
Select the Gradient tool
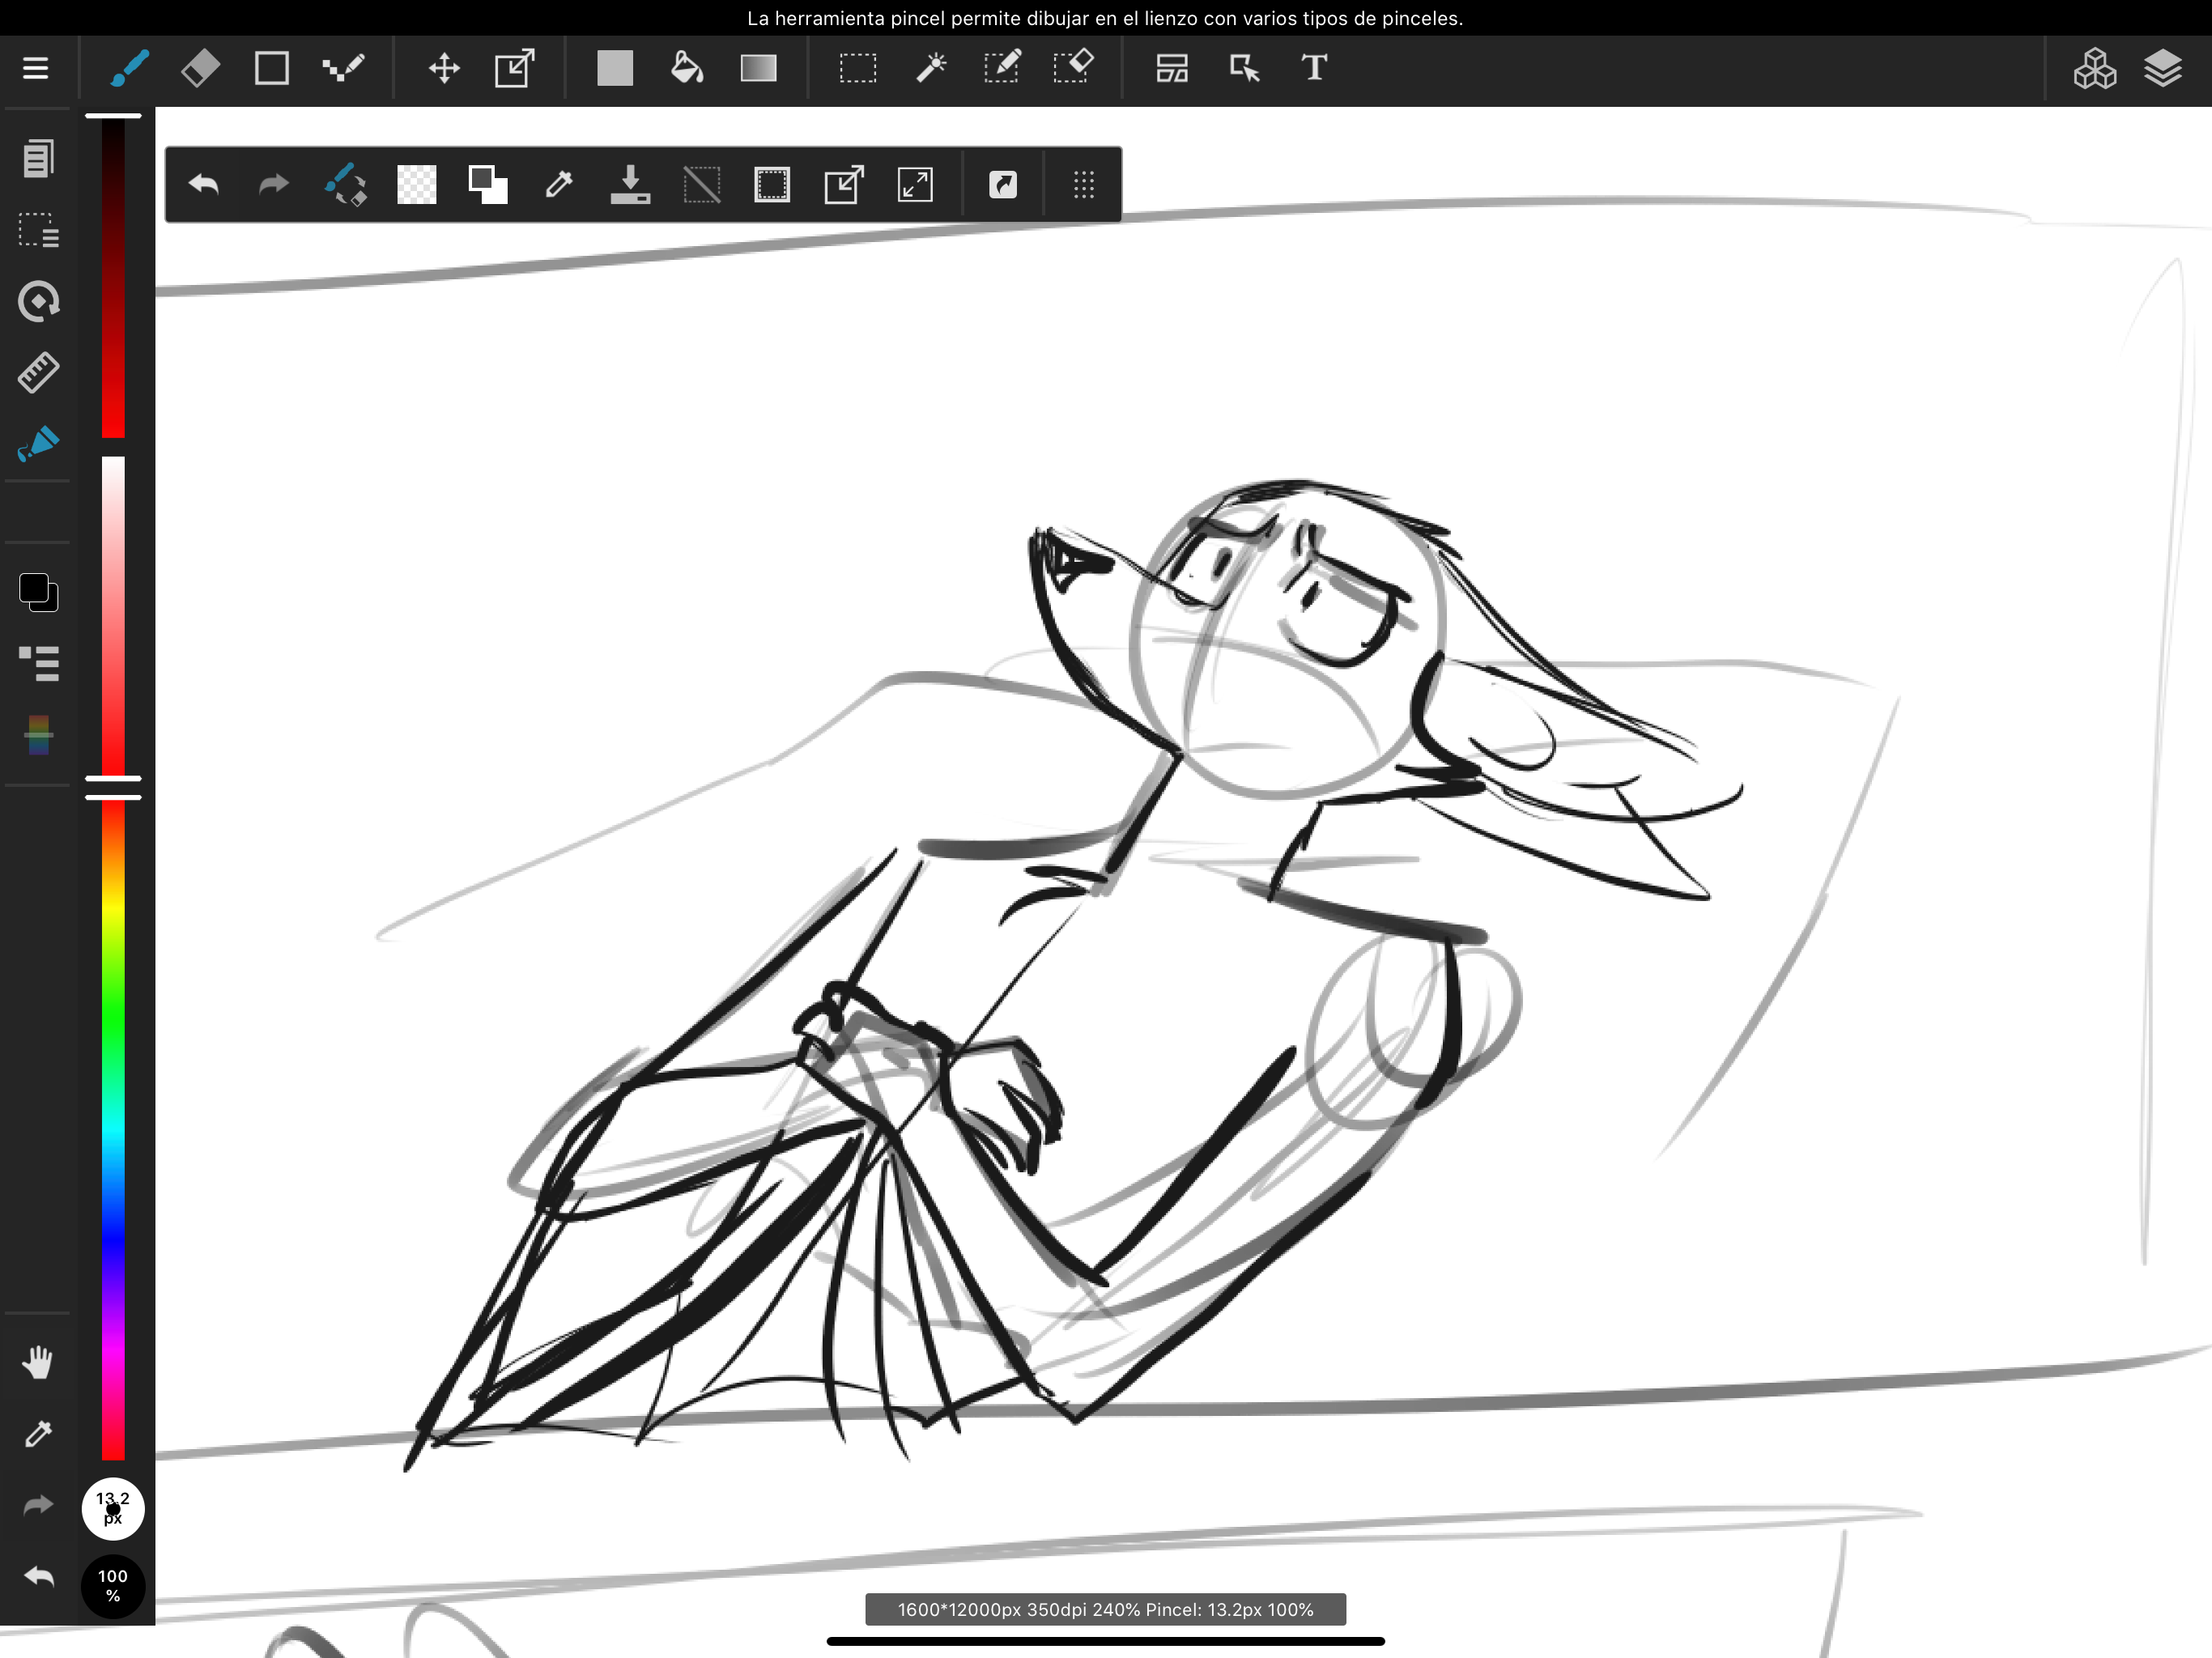(x=758, y=68)
